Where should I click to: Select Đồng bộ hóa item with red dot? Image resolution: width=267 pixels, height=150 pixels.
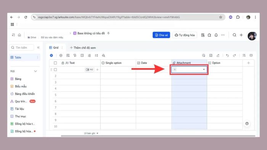pos(24,131)
